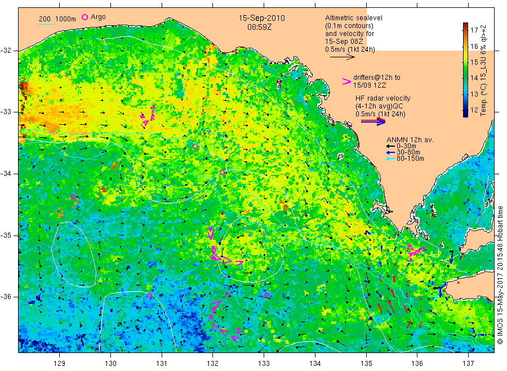Viewport: 507px width, 371px height.
Task: Click Argo float marker between 129 and 130
Action: tap(73, 197)
